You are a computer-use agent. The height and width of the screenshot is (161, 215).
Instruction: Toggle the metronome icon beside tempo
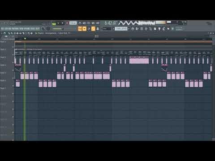point(80,23)
